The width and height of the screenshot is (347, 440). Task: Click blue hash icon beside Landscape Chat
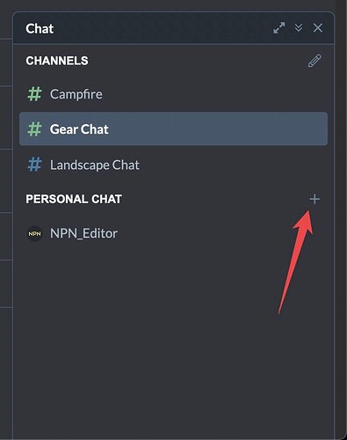tap(34, 165)
